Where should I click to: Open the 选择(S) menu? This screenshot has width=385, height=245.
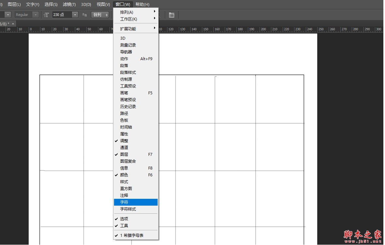[x=51, y=5]
